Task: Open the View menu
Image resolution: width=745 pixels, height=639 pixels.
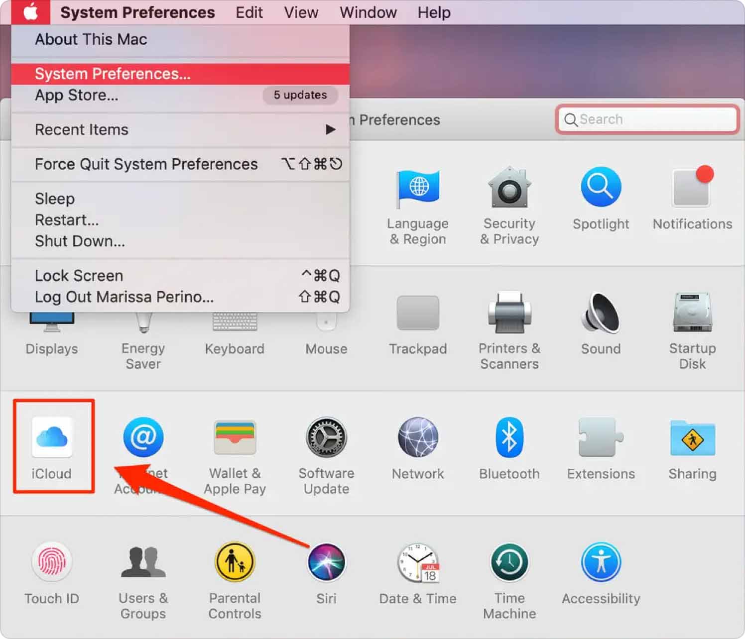Action: pyautogui.click(x=301, y=12)
